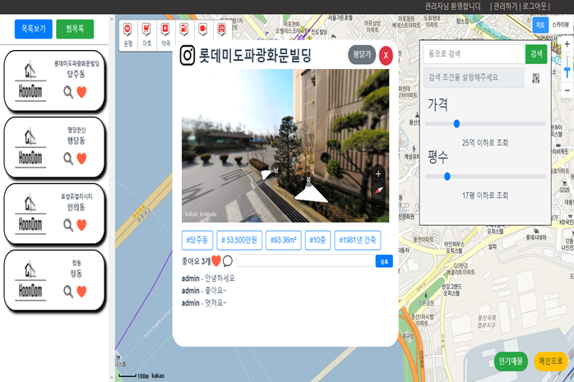Show pharmacy (약국) category markers
574x382 pixels.
pyautogui.click(x=165, y=35)
